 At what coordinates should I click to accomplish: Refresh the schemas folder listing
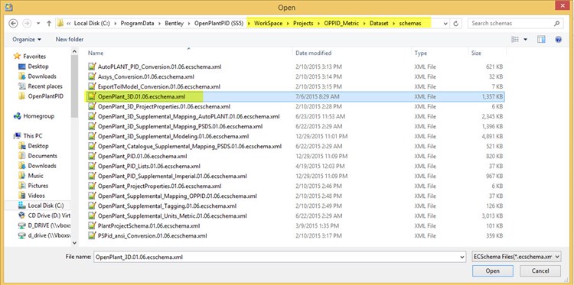[x=456, y=24]
